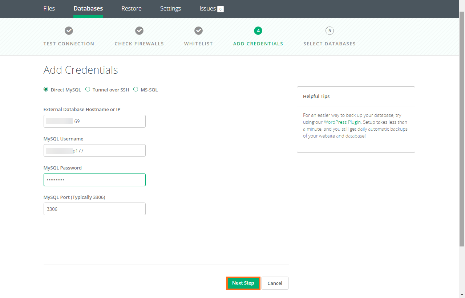
Task: Click the MySQL Password field
Action: point(94,180)
